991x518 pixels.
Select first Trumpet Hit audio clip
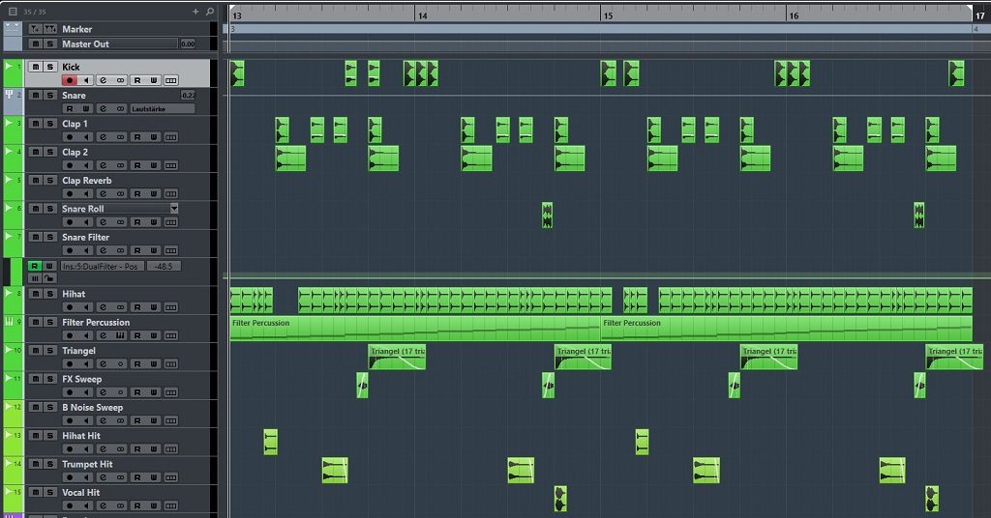point(335,471)
